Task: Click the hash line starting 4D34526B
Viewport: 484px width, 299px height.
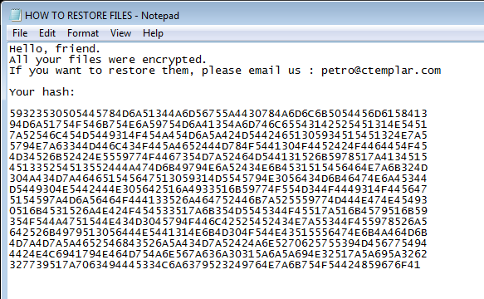Action: [218, 157]
